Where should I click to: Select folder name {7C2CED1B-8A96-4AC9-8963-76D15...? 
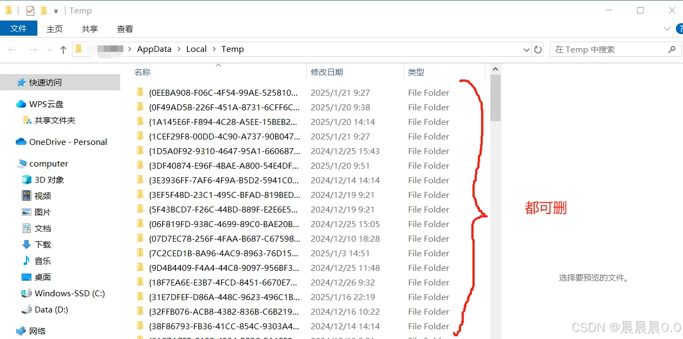pos(224,253)
